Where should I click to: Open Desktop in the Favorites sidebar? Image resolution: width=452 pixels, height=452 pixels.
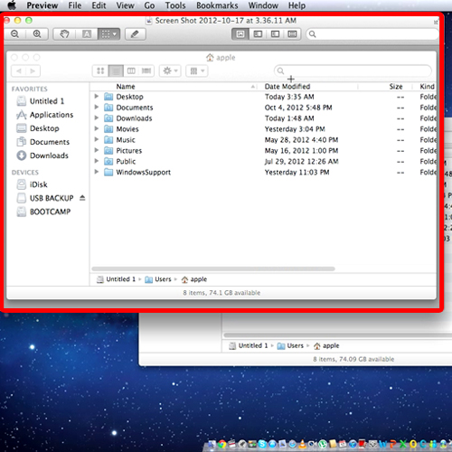pos(38,128)
